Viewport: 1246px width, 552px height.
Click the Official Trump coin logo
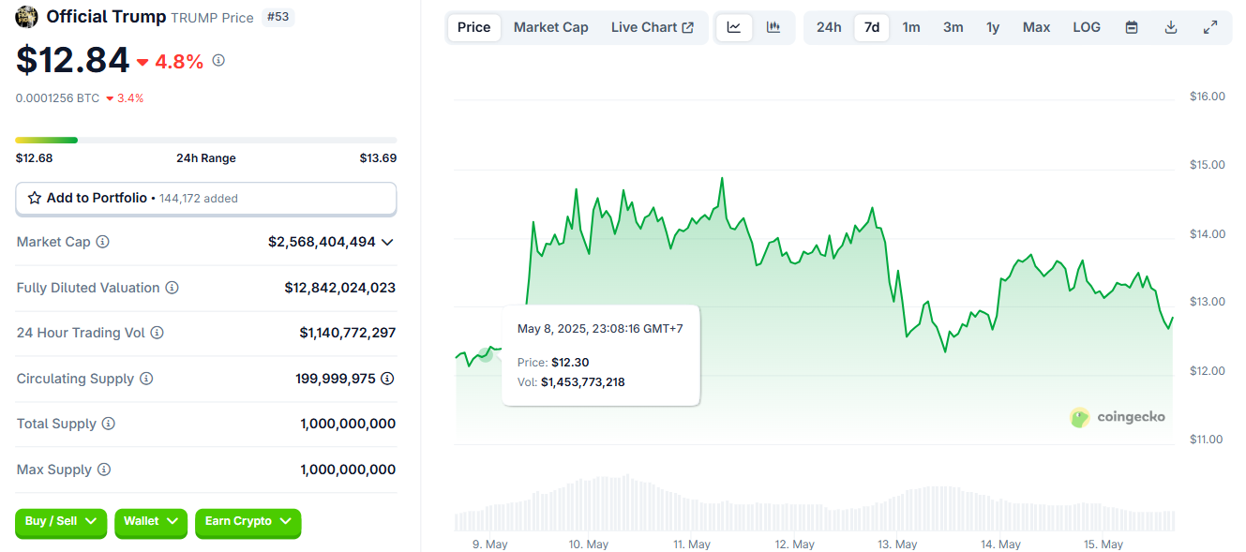27,16
